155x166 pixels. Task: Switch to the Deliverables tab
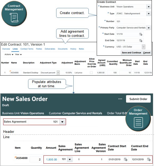(50, 49)
